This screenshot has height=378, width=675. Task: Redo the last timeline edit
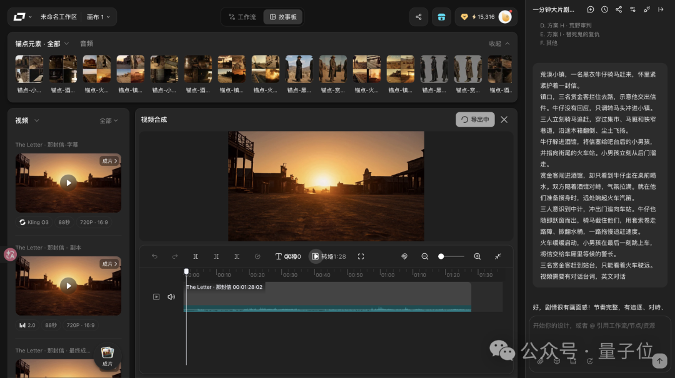click(x=175, y=256)
